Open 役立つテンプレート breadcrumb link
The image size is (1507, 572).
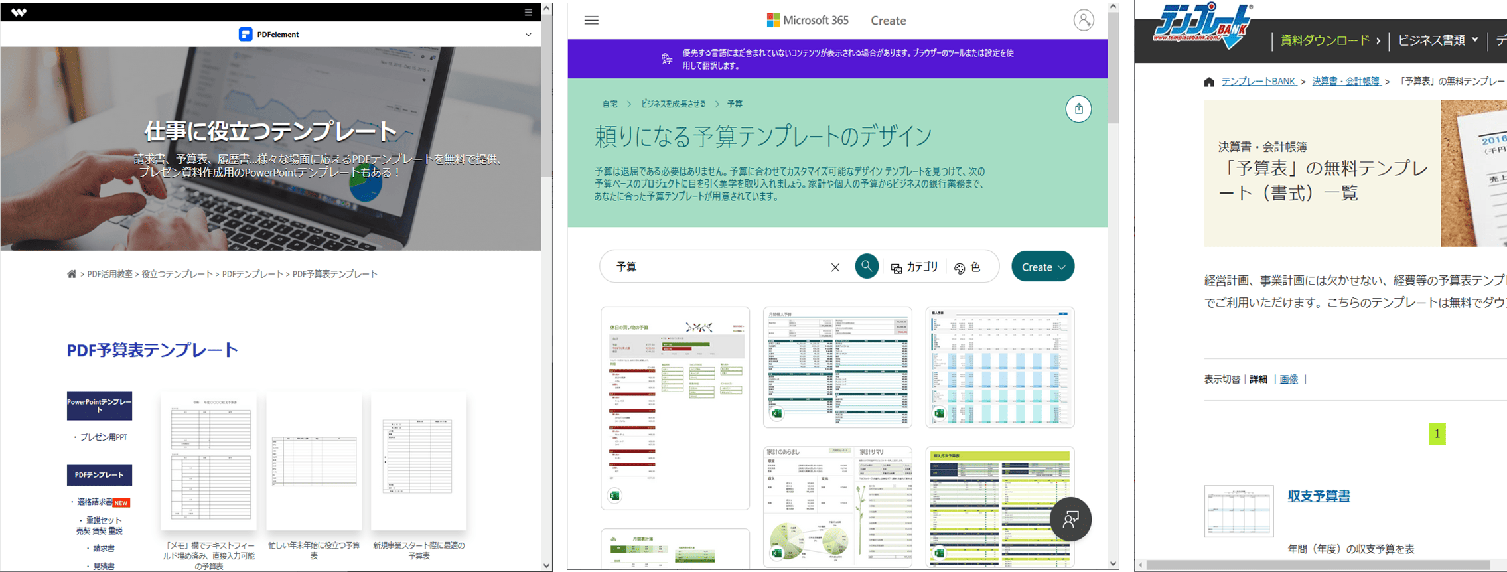click(177, 274)
